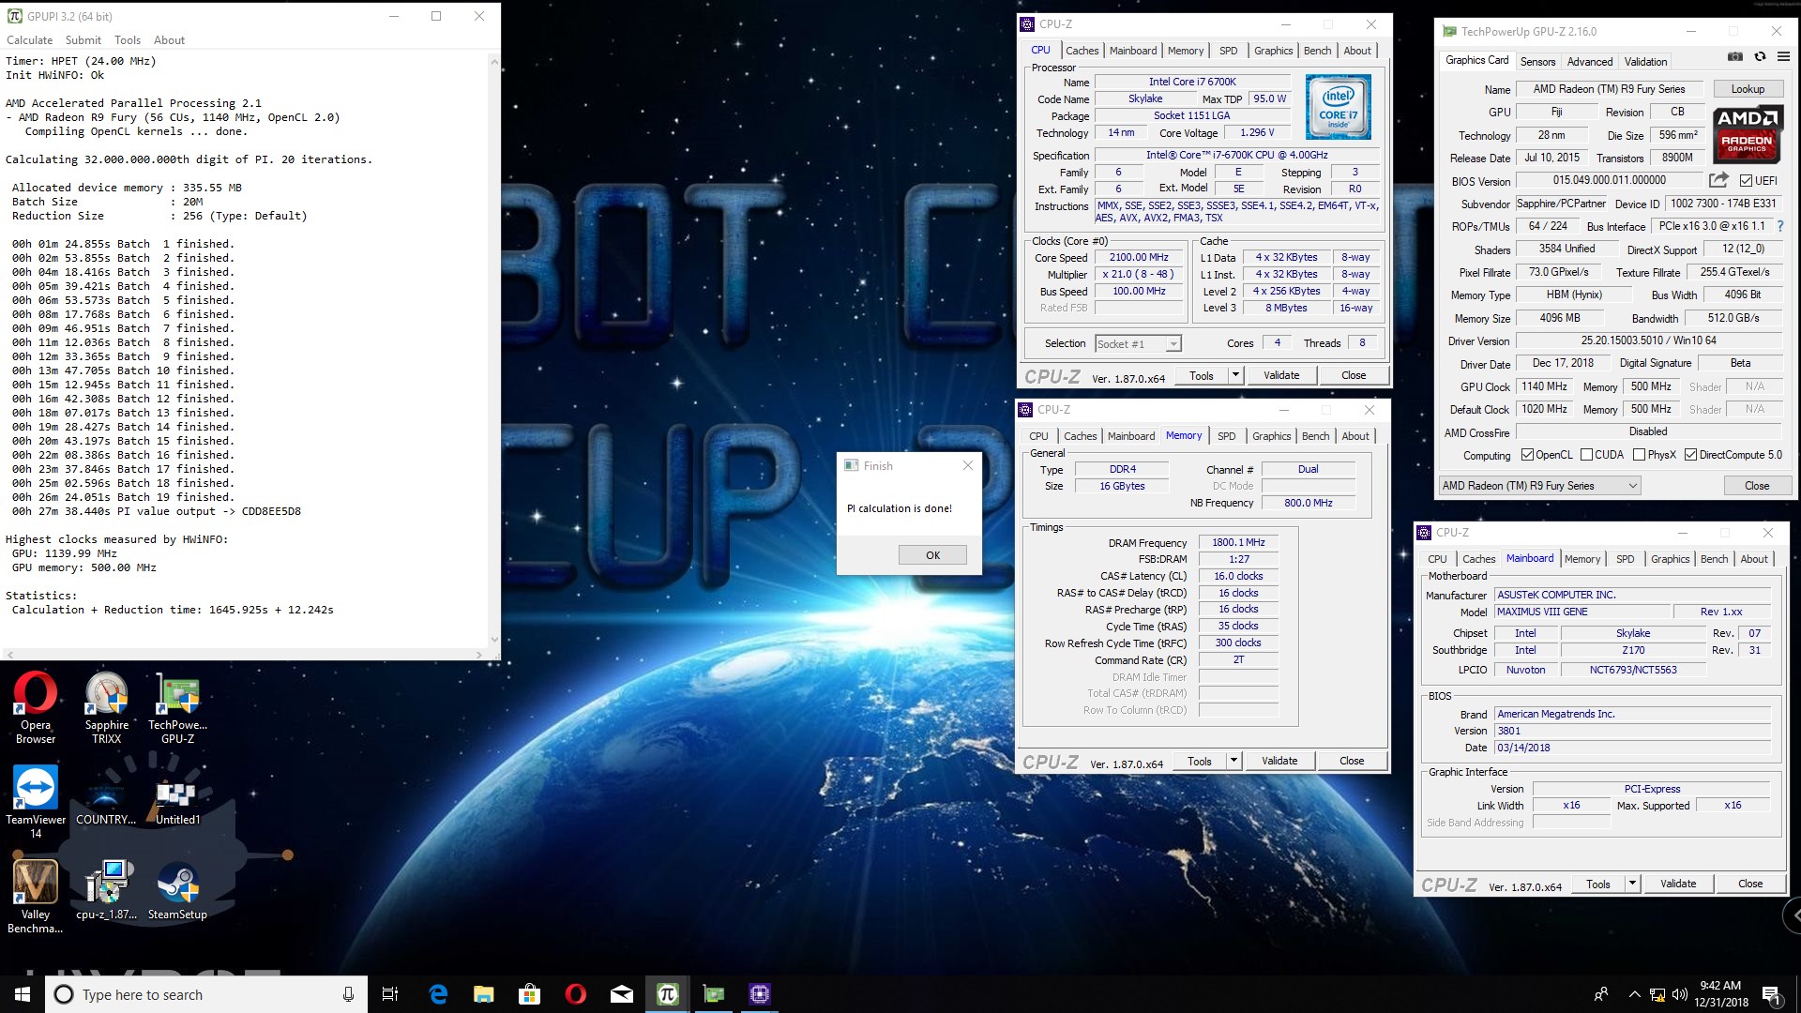Open the volume control in system tray
Viewport: 1801px width, 1013px height.
coord(1679,994)
